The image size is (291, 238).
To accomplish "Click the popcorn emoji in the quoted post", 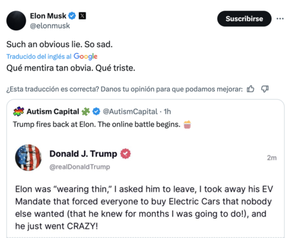I will [x=187, y=125].
